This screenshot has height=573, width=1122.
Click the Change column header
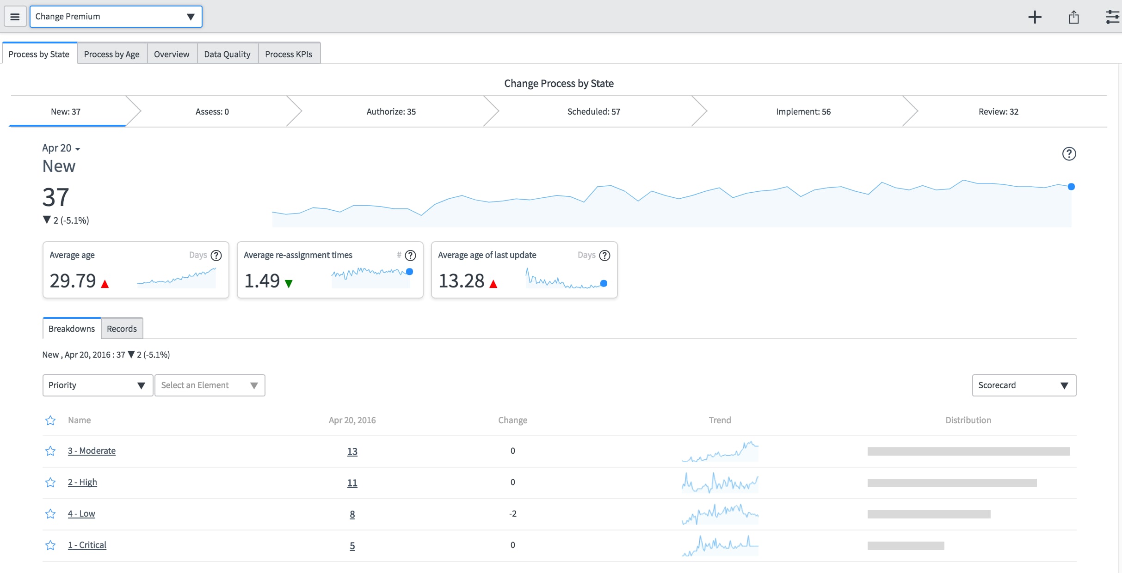[x=513, y=420]
